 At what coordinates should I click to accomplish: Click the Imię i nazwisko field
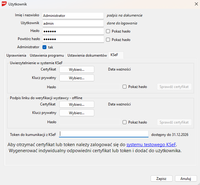click(73, 15)
